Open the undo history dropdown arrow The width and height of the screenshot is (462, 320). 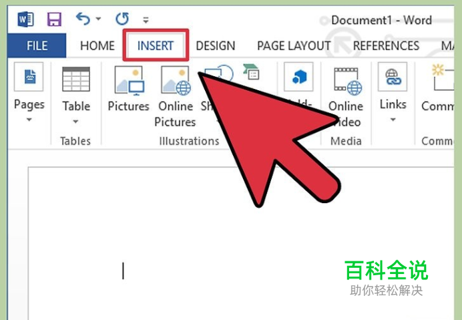pyautogui.click(x=98, y=19)
